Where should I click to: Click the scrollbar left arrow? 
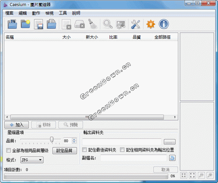click(x=7, y=117)
